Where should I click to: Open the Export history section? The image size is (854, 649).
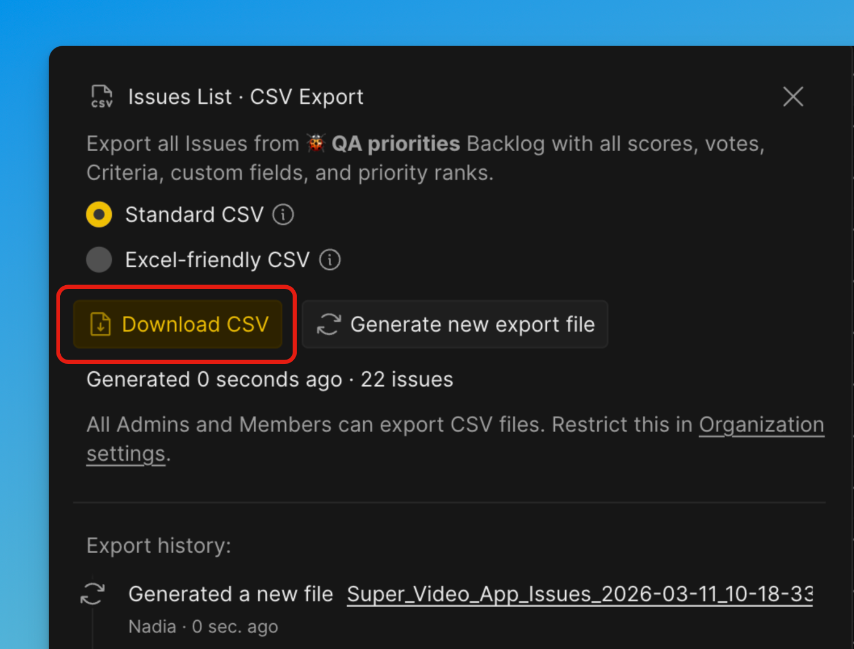159,546
